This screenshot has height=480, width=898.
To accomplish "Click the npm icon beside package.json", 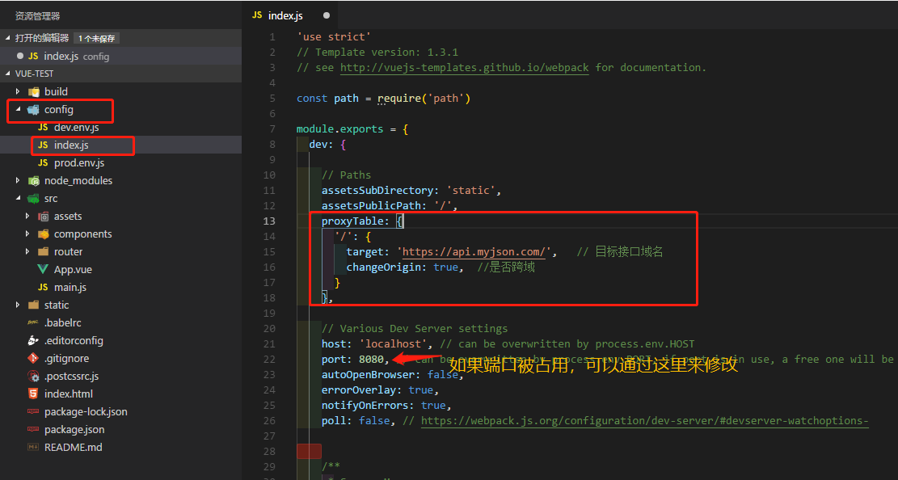I will 33,430.
